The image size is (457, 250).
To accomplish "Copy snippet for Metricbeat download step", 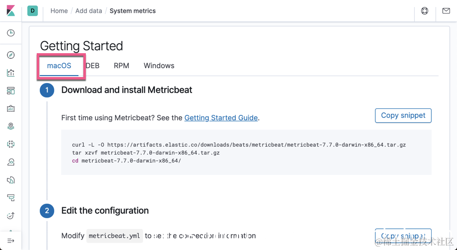I will 403,115.
